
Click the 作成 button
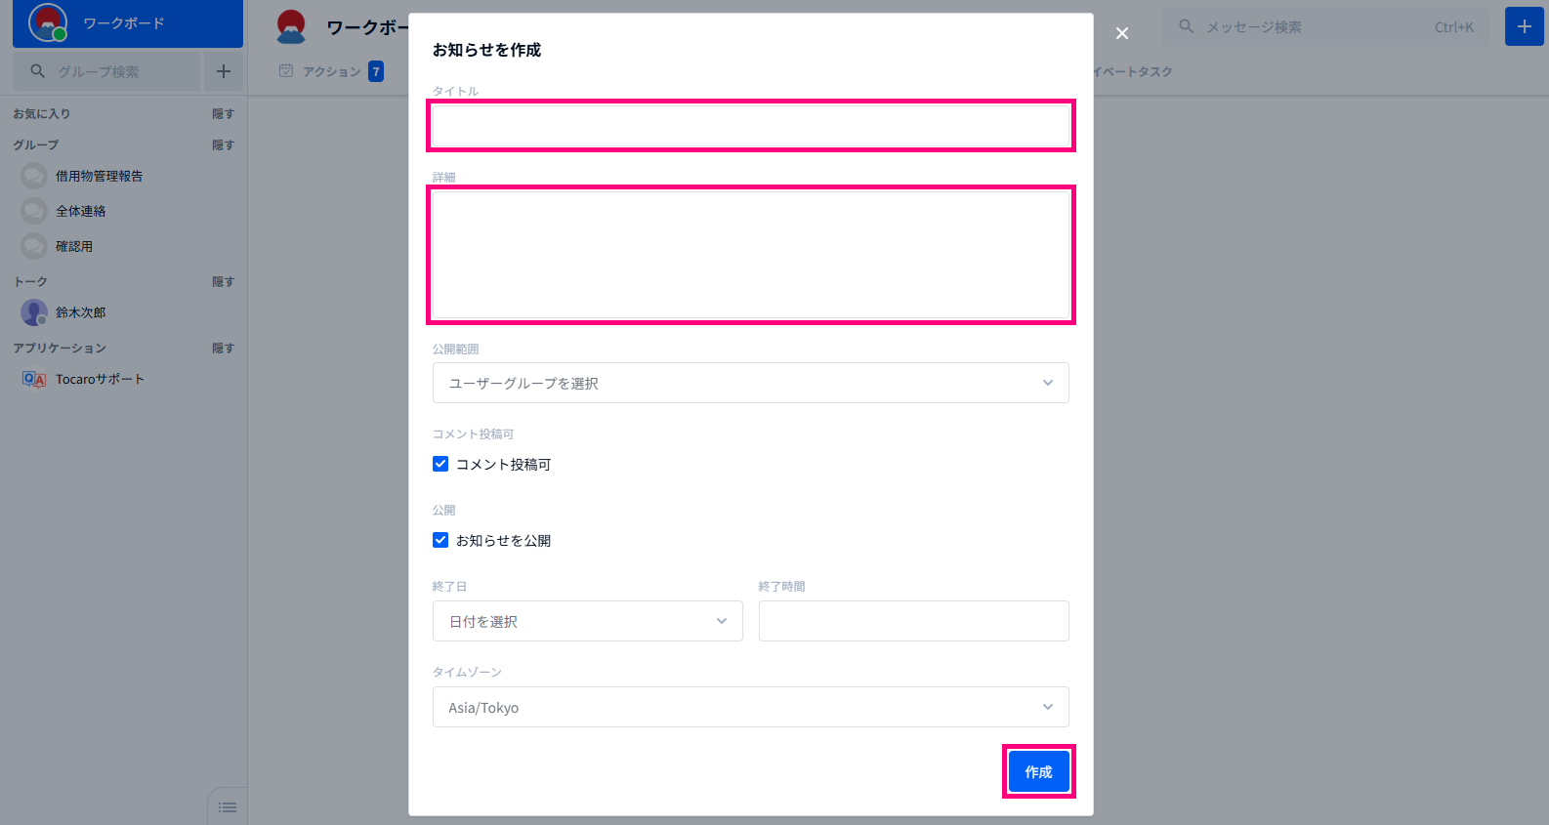tap(1038, 771)
